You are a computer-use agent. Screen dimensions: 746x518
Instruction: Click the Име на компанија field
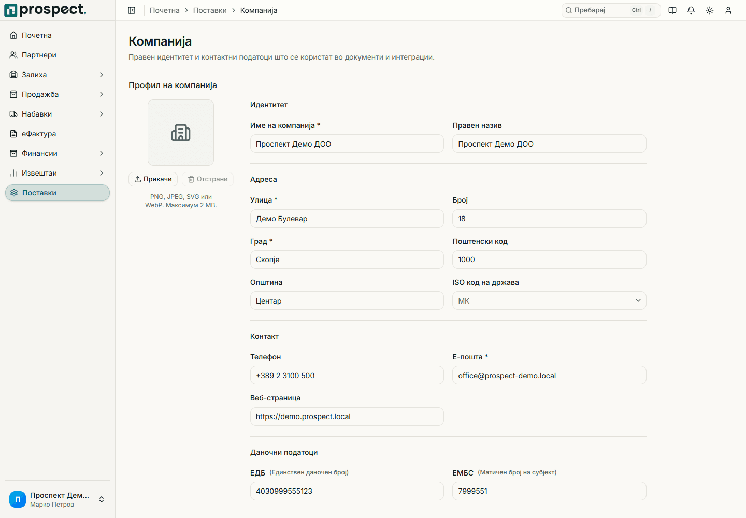point(347,143)
